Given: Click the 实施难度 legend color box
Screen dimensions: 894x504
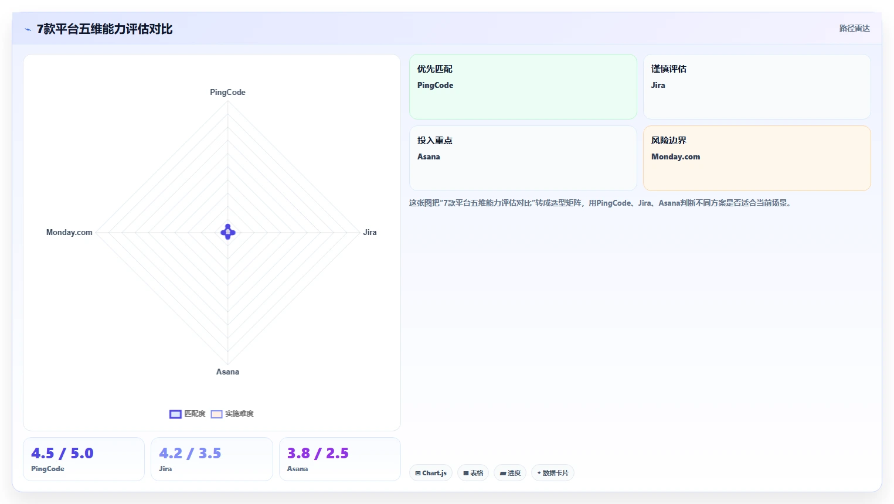Looking at the screenshot, I should pyautogui.click(x=217, y=414).
